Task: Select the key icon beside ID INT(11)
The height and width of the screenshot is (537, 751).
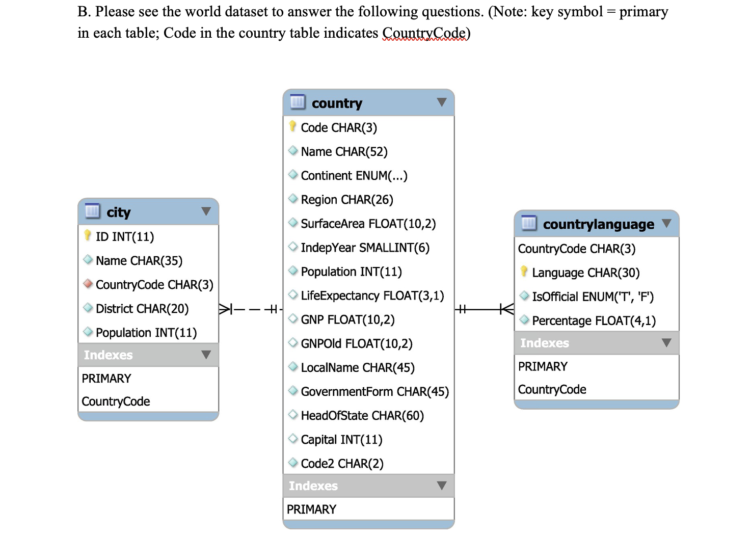Action: tap(88, 235)
